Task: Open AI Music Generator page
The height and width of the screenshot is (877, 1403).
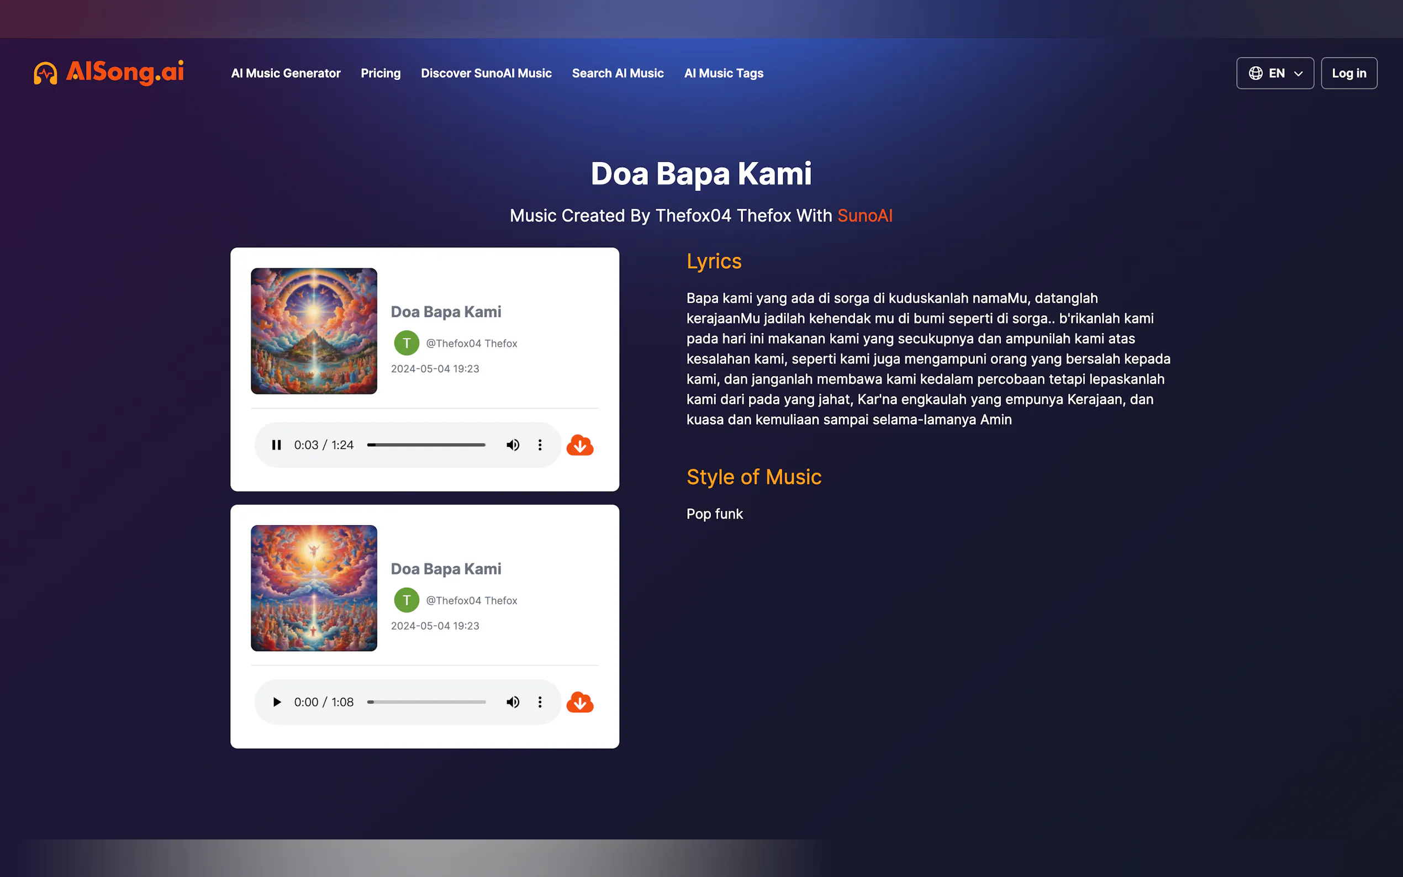Action: pos(286,73)
